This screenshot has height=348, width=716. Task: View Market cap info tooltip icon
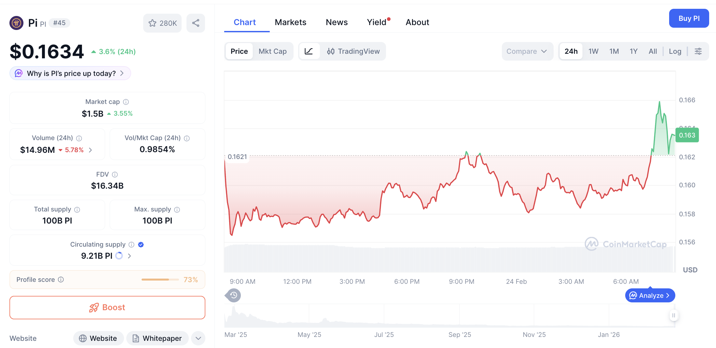pos(126,102)
